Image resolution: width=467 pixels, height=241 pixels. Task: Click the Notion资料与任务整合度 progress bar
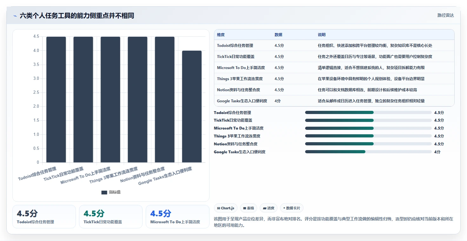click(368, 144)
